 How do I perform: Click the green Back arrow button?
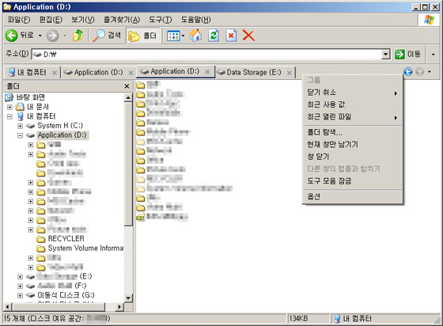coord(12,36)
